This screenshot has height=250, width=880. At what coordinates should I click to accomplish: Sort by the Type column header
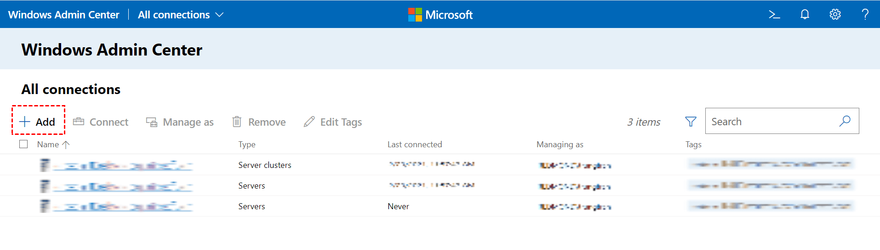(247, 144)
